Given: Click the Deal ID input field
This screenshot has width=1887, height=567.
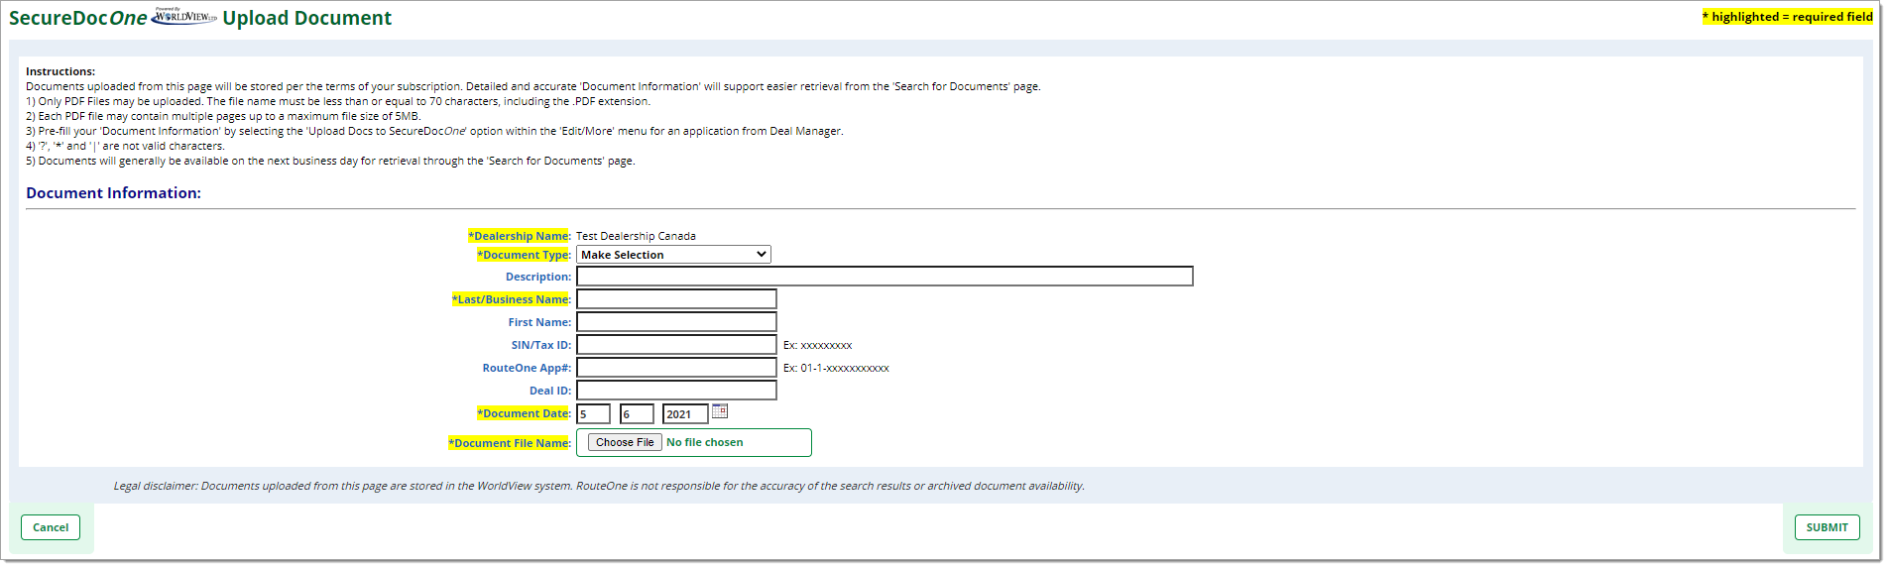Looking at the screenshot, I should (676, 391).
